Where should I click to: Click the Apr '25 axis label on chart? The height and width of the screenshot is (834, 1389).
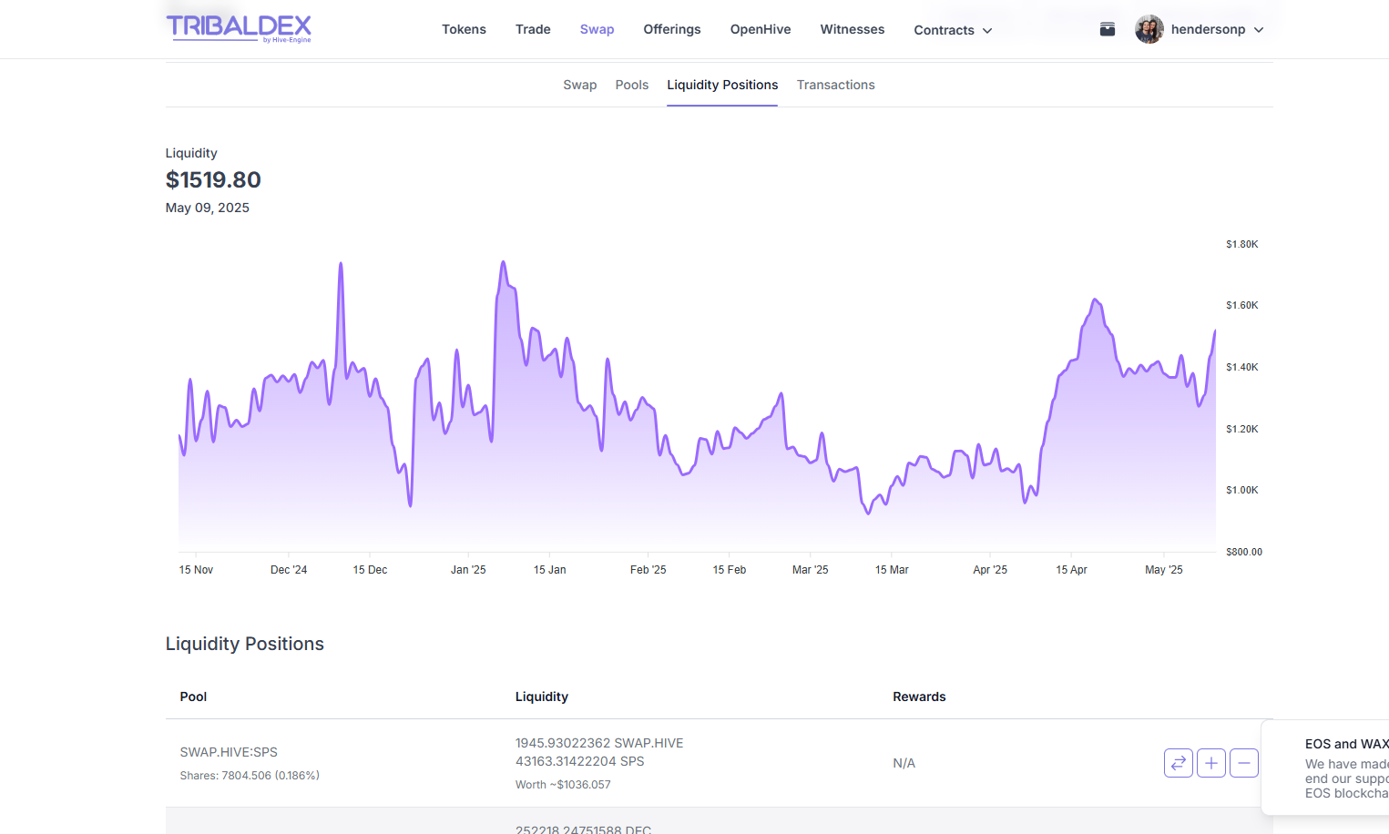990,570
